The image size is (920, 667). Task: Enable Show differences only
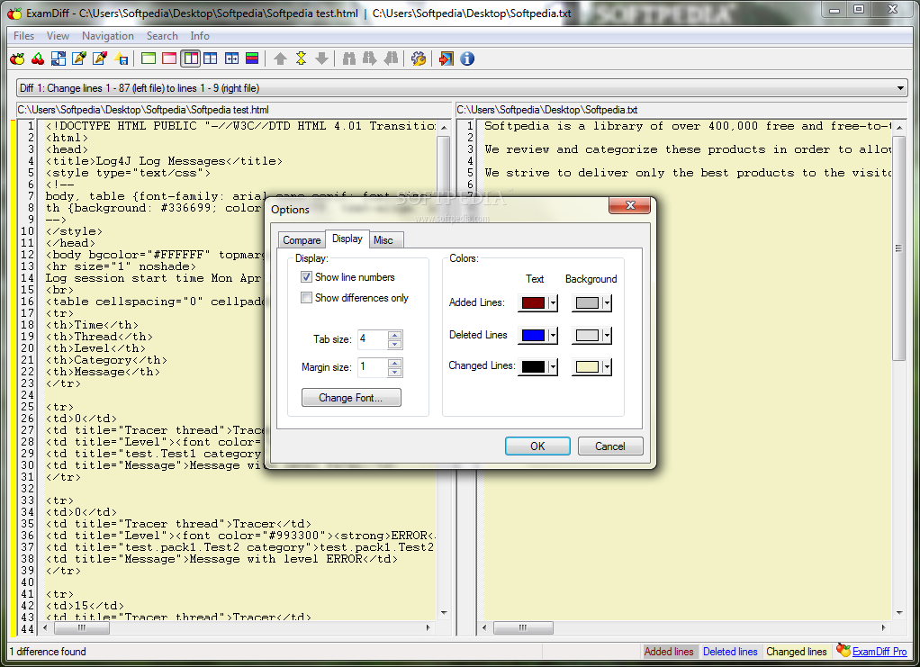306,297
